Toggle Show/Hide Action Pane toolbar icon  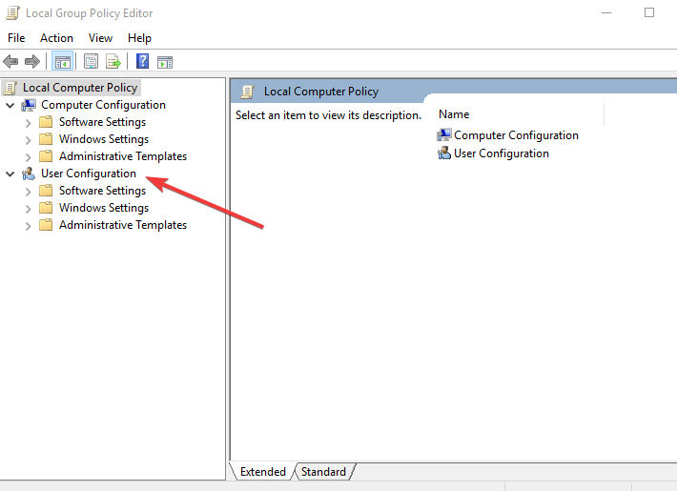coord(165,62)
